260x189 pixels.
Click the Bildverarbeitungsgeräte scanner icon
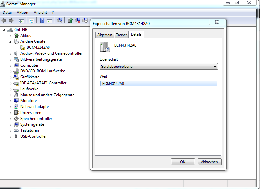pos(16,59)
